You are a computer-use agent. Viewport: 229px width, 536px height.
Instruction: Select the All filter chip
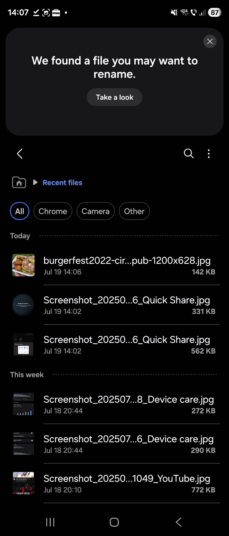[x=20, y=211]
